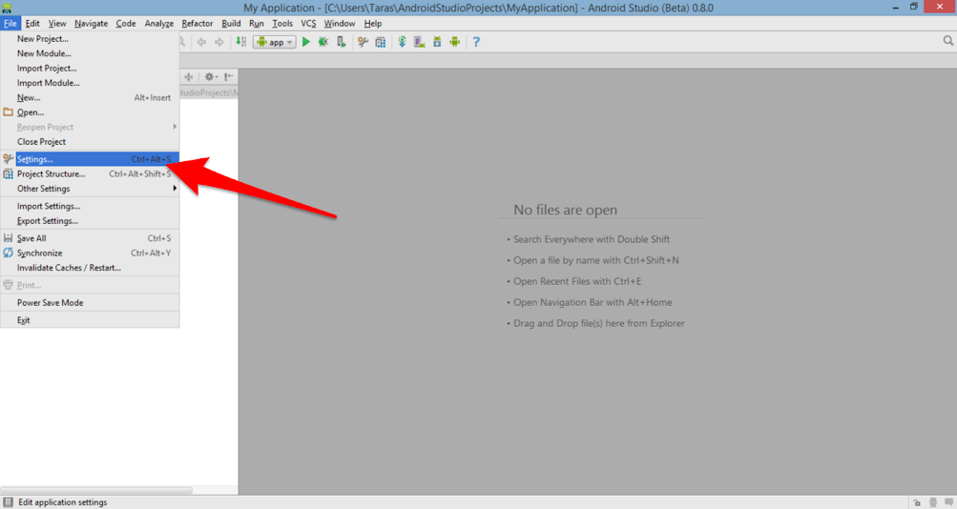Expand the Other Settings submenu
This screenshot has height=509, width=957.
click(90, 189)
